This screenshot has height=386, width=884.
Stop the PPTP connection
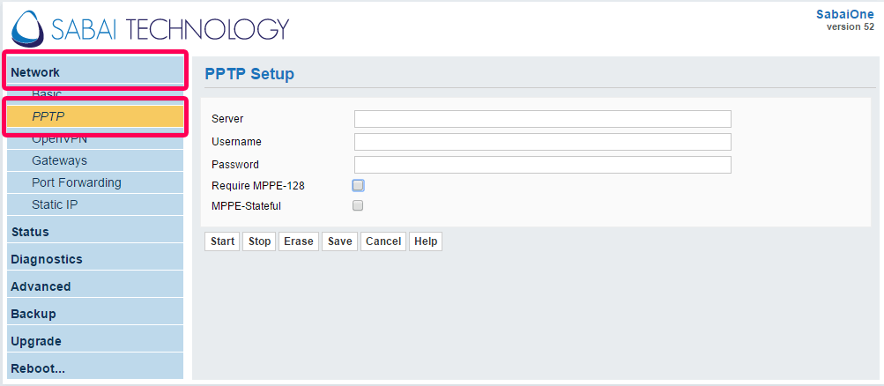pos(259,241)
